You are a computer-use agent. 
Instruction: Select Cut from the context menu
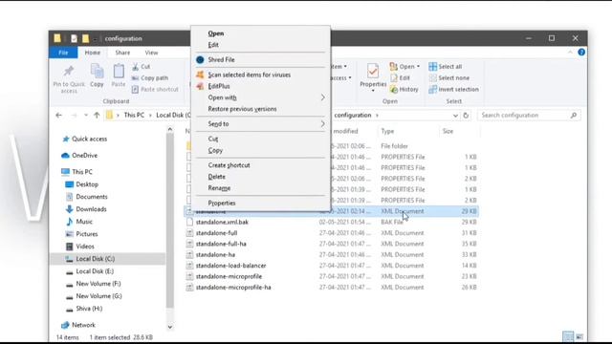(x=212, y=139)
